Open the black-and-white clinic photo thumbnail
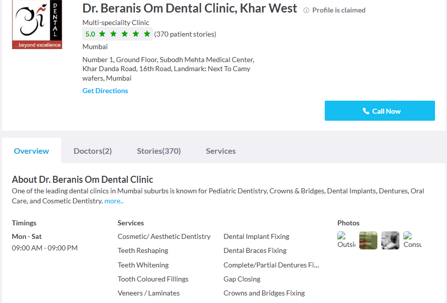 (390, 240)
